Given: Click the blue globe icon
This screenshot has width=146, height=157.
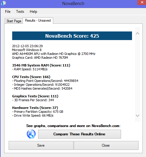Looking at the screenshot, I should coord(31,134).
